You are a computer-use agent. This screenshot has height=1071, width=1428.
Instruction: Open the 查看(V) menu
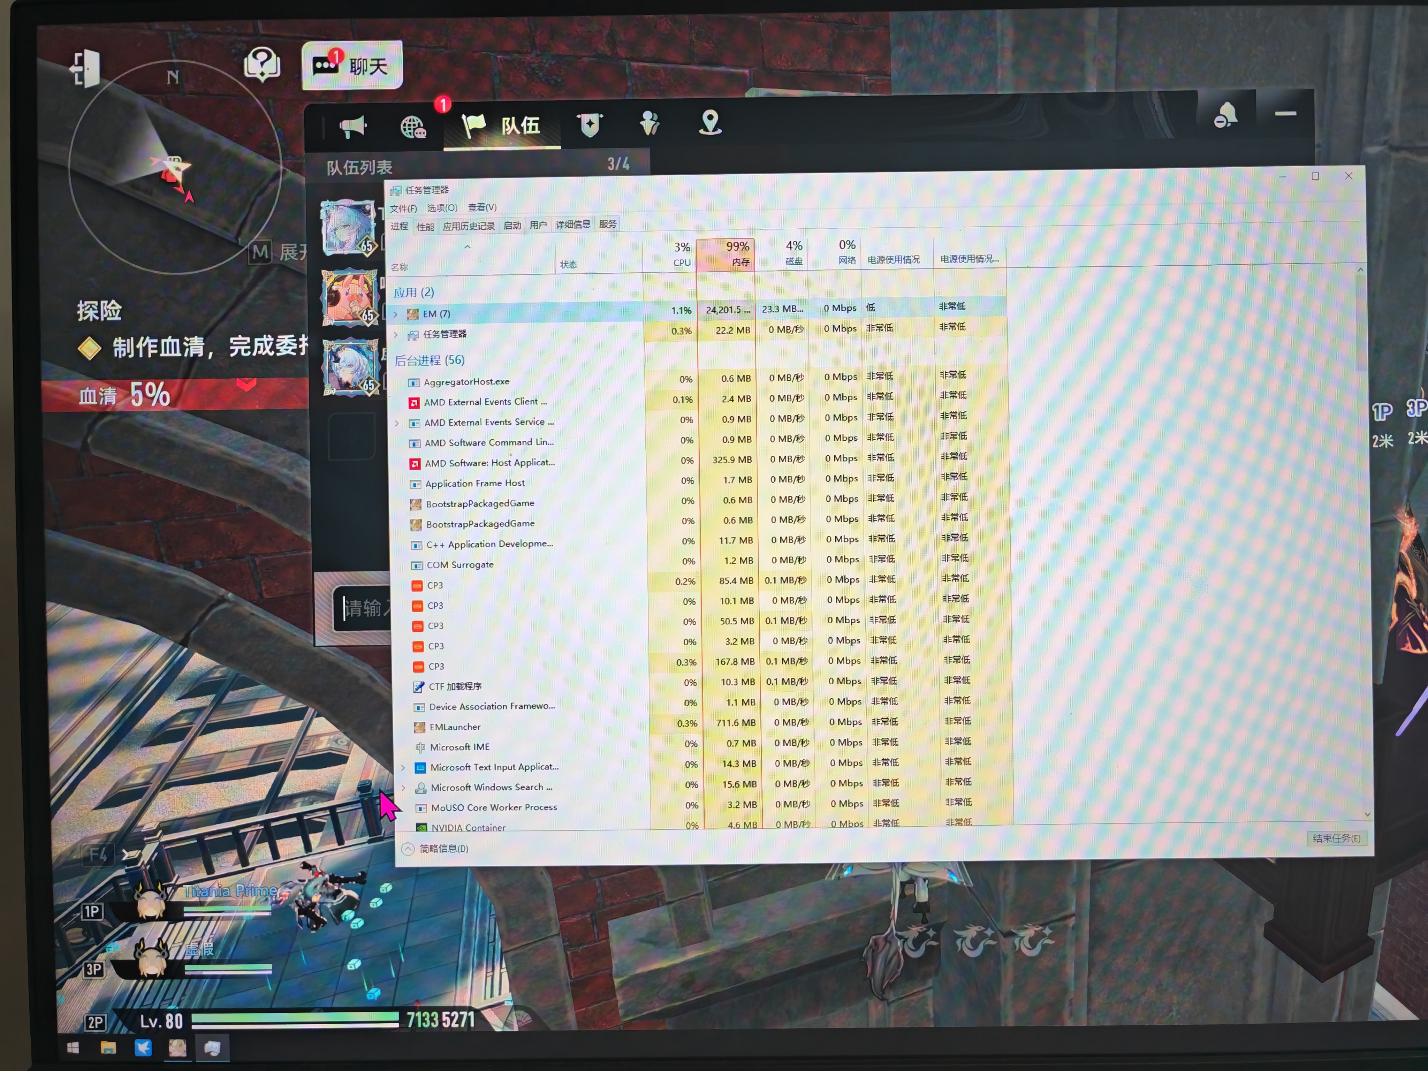(x=482, y=207)
